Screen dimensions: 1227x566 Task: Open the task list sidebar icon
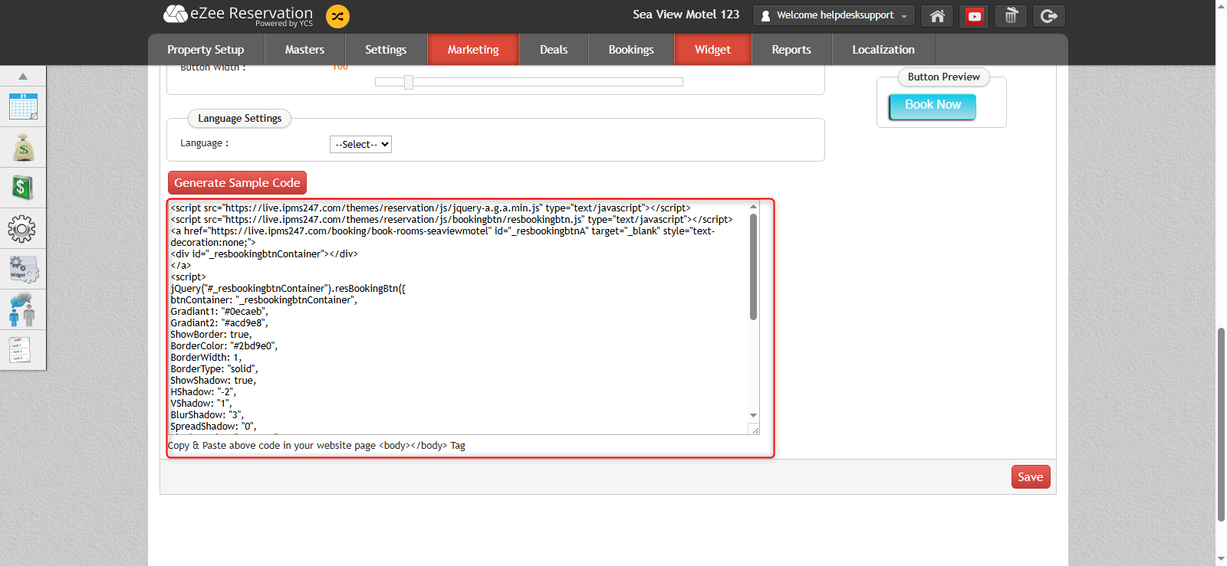click(x=21, y=350)
